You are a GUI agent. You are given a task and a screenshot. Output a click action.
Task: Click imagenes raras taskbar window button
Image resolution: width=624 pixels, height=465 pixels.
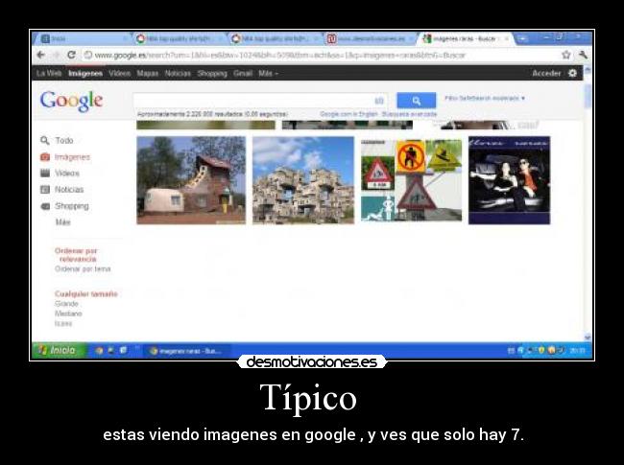tap(186, 351)
